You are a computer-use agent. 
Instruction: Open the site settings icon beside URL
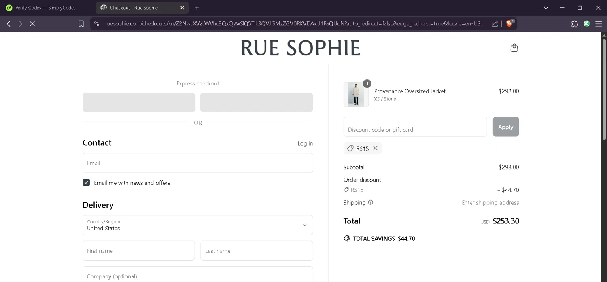pos(96,24)
